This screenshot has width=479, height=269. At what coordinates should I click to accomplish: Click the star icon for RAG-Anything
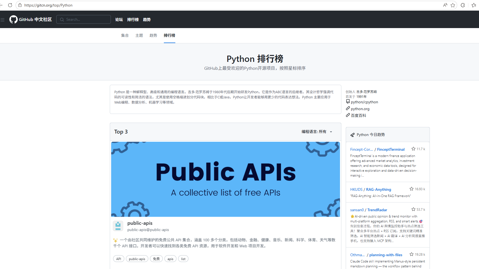pyautogui.click(x=412, y=189)
